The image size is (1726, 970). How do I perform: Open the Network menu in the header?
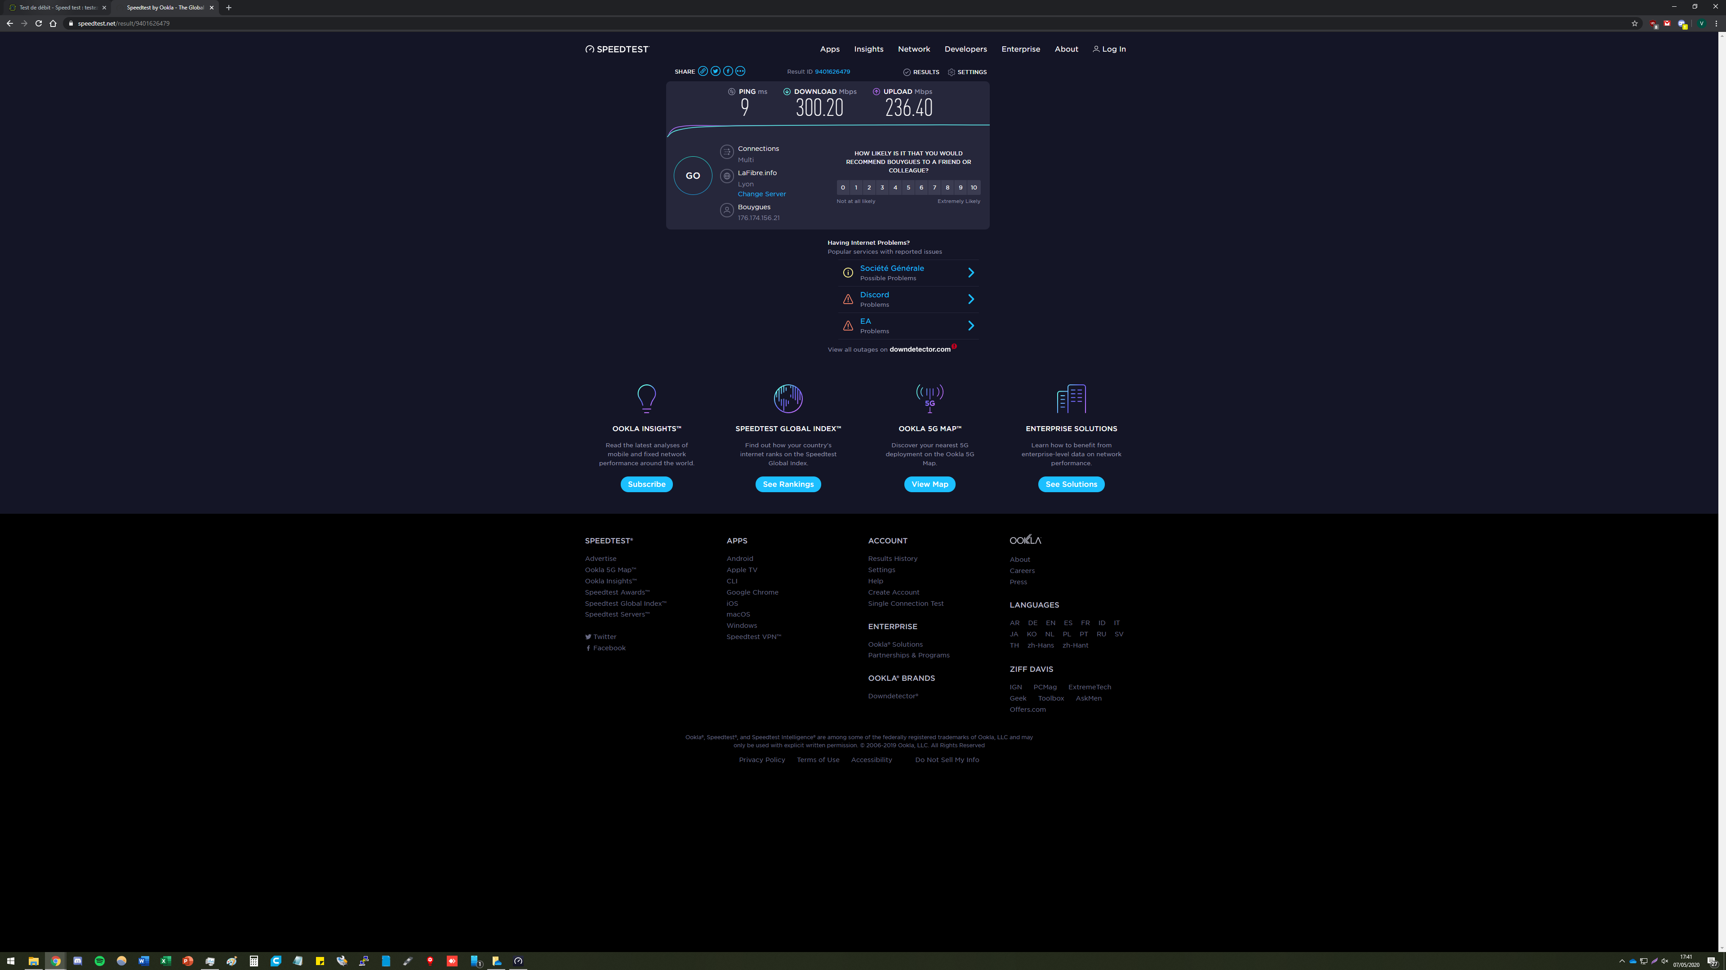(914, 49)
